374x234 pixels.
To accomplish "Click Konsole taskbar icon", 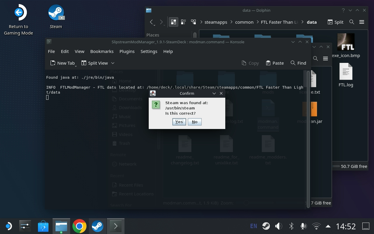I will (115, 226).
